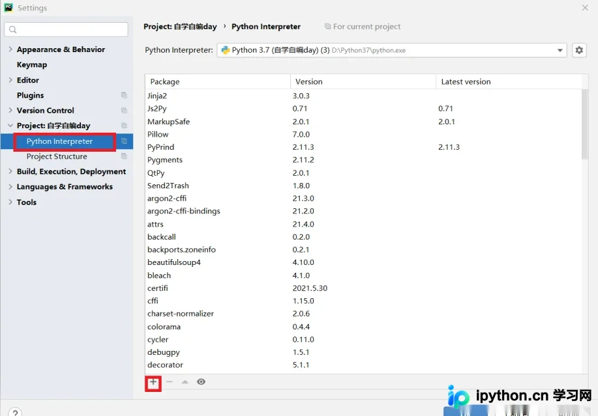This screenshot has width=598, height=416.
Task: Click project-level icon beside Project node
Action: [124, 126]
